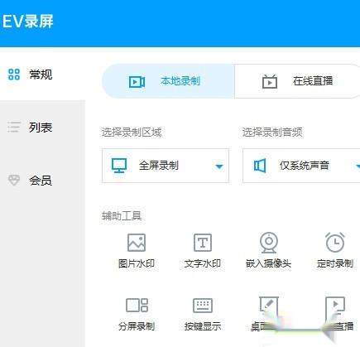This screenshot has height=347, width=360.
Task: Click the 分屏录制 label text
Action: pyautogui.click(x=137, y=326)
